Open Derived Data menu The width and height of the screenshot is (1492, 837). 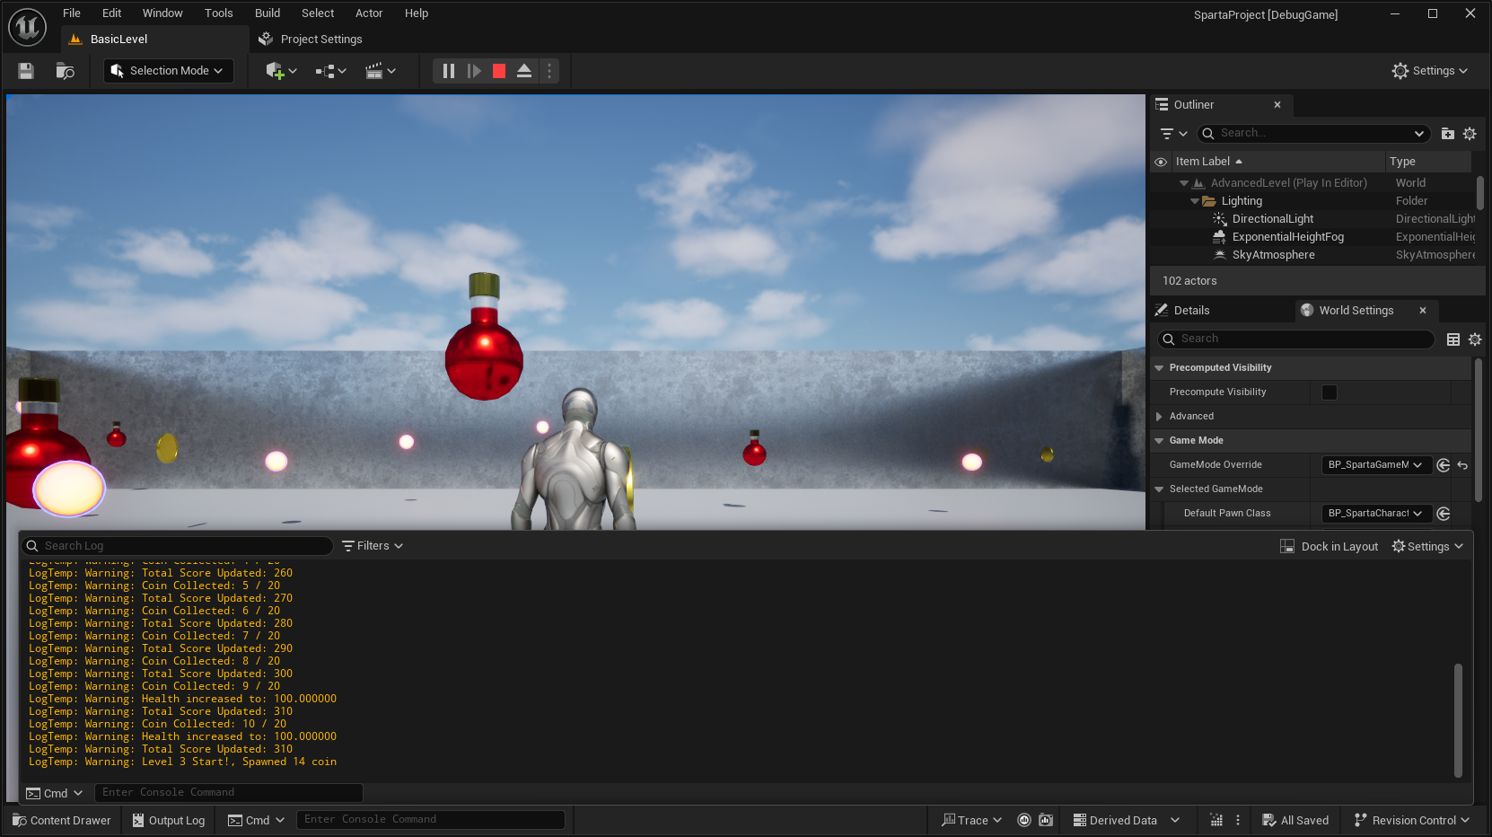(1127, 821)
